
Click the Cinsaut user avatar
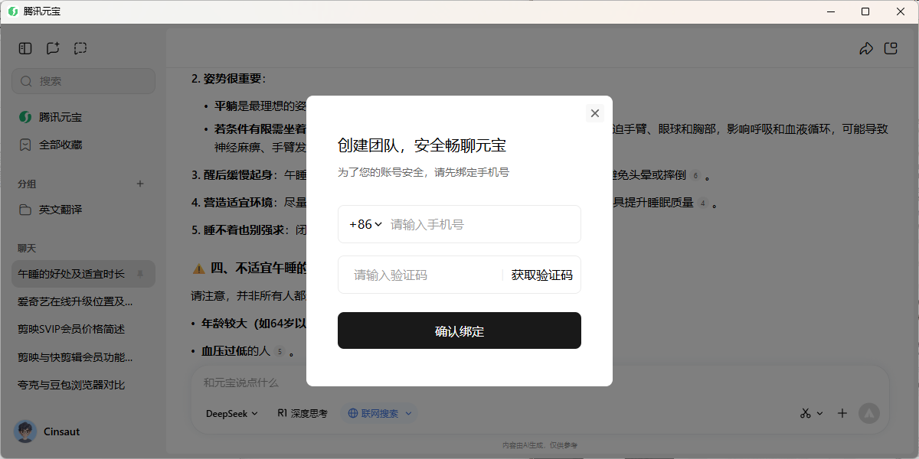click(x=25, y=431)
